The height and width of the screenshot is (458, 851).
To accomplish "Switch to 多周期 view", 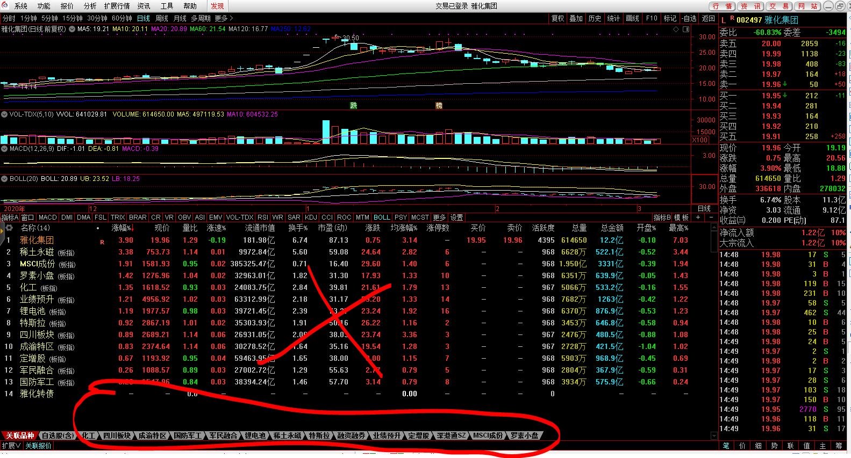I will (x=201, y=18).
